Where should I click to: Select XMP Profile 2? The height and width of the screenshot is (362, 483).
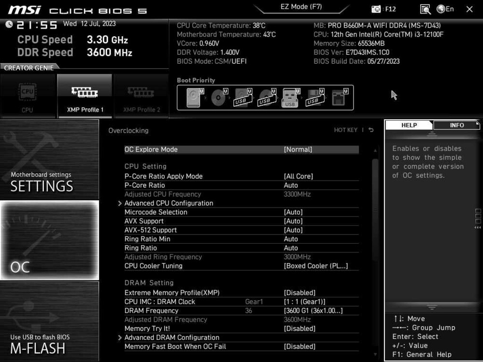click(x=142, y=94)
